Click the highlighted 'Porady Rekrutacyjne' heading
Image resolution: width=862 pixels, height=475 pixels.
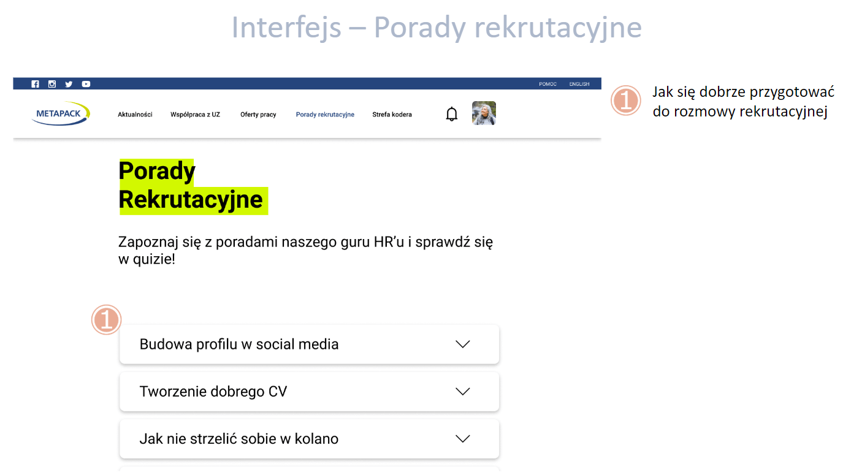[190, 186]
